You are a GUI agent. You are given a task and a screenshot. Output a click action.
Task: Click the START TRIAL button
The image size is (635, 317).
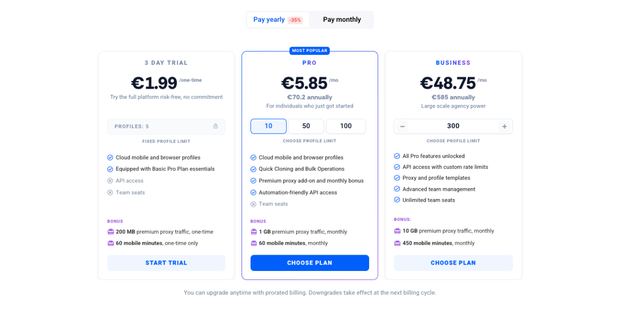pos(166,263)
